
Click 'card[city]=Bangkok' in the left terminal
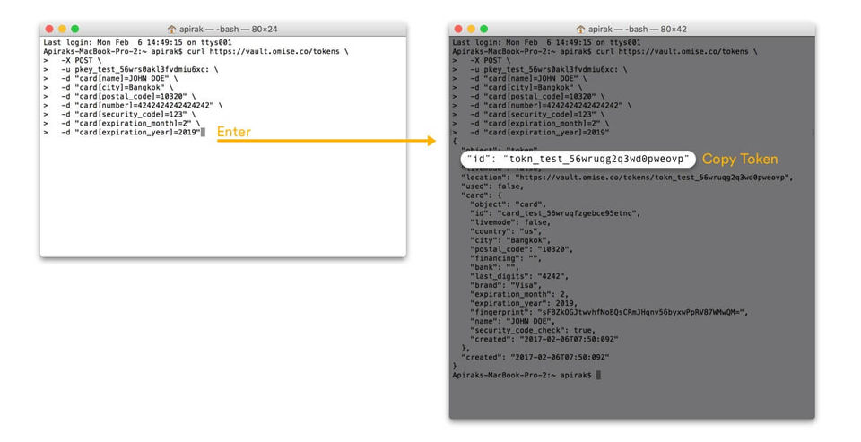[119, 87]
